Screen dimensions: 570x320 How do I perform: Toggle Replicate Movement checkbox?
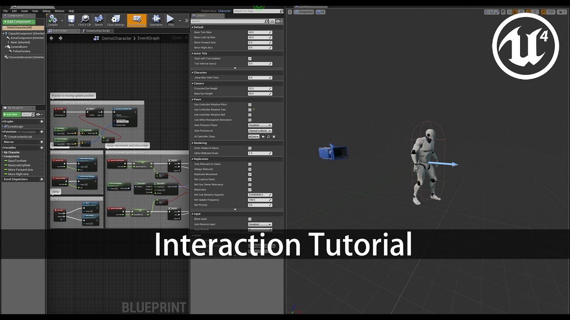pyautogui.click(x=250, y=174)
